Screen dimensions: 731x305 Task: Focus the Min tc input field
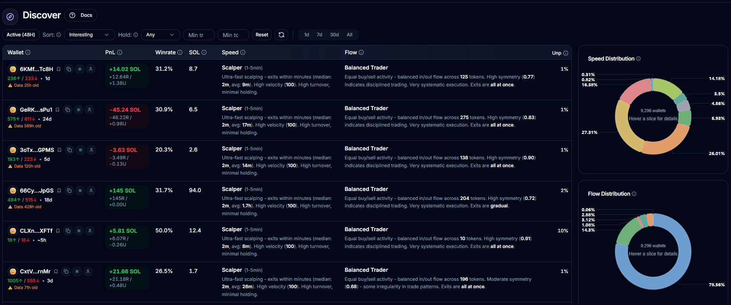pyautogui.click(x=233, y=35)
